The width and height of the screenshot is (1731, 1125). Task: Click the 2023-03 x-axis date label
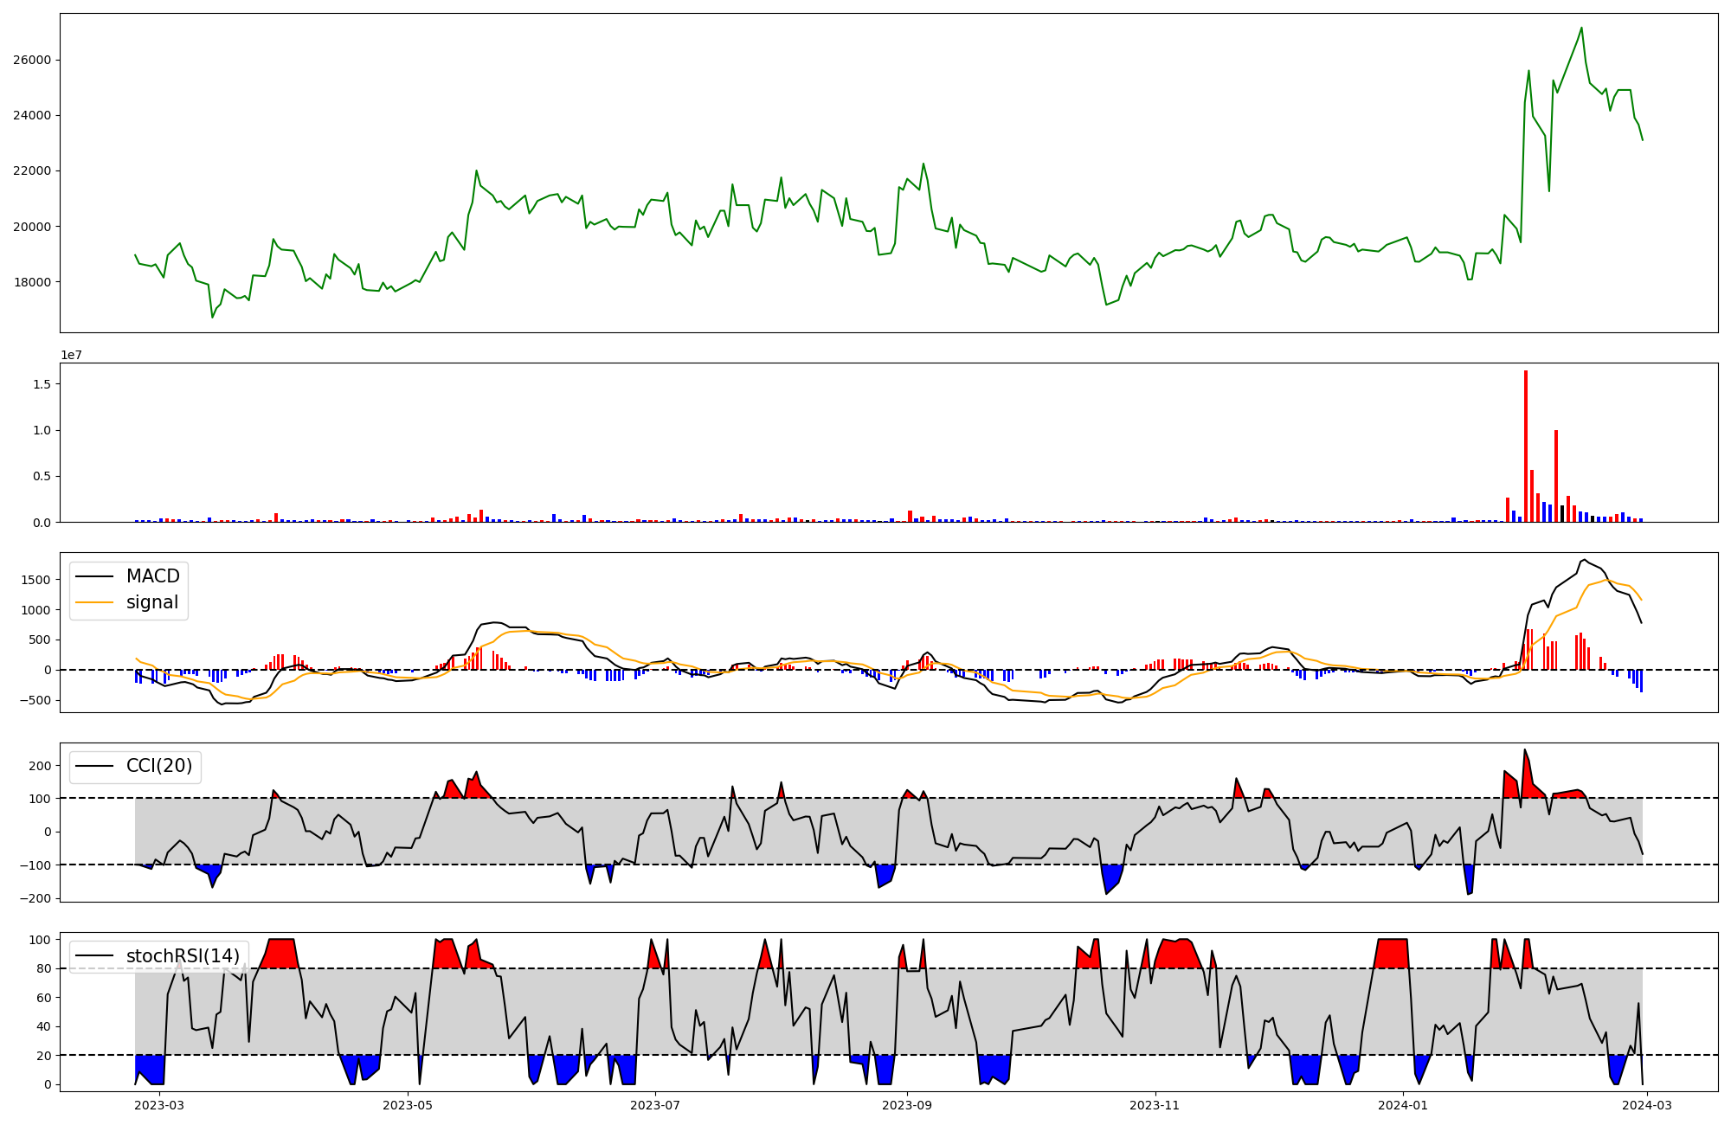(x=160, y=1105)
